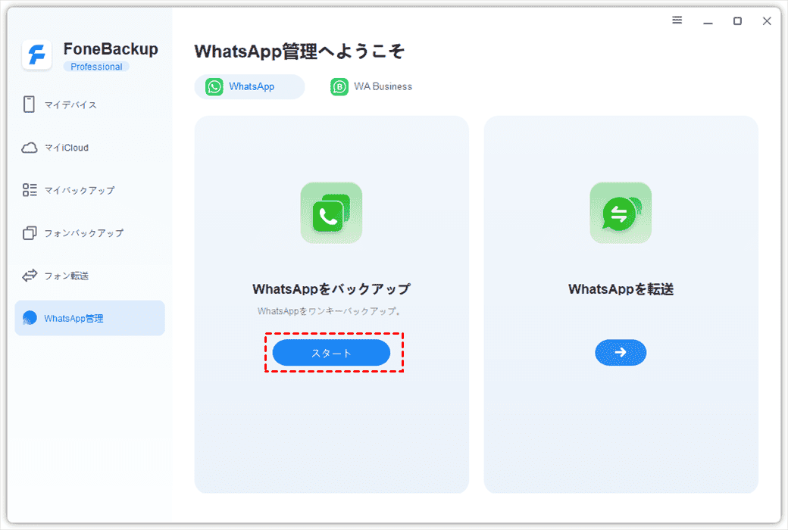Switch to the WhatsApp tab
The height and width of the screenshot is (530, 788).
coord(249,86)
